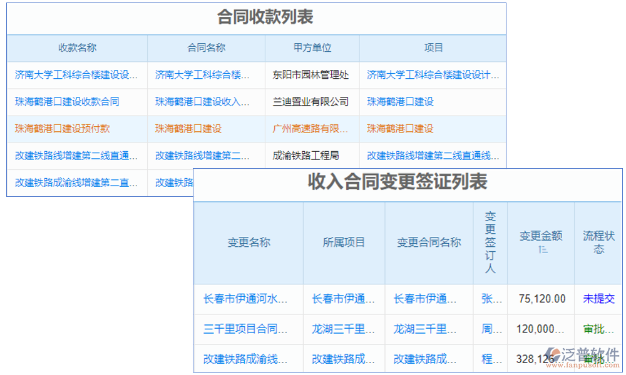Sort by the 项目 column header

(x=434, y=48)
